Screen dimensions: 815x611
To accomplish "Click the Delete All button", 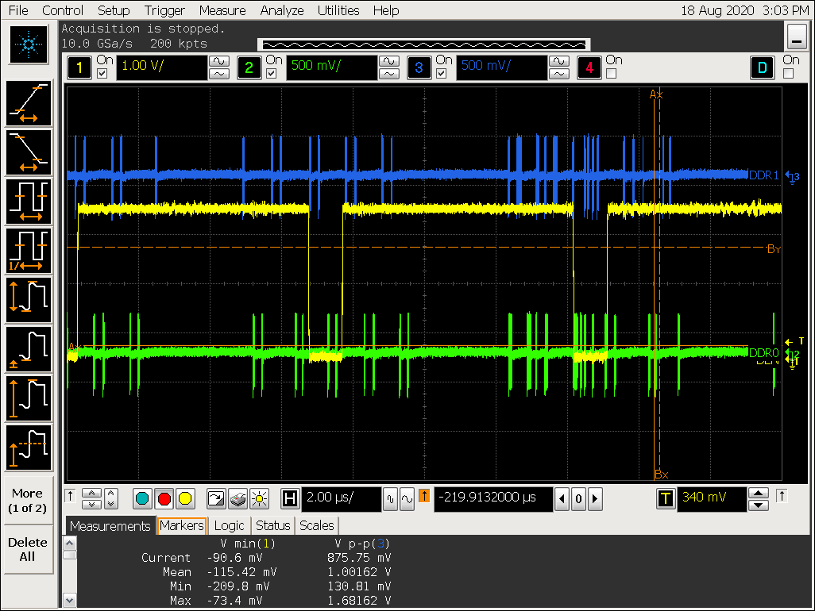I will pos(28,549).
